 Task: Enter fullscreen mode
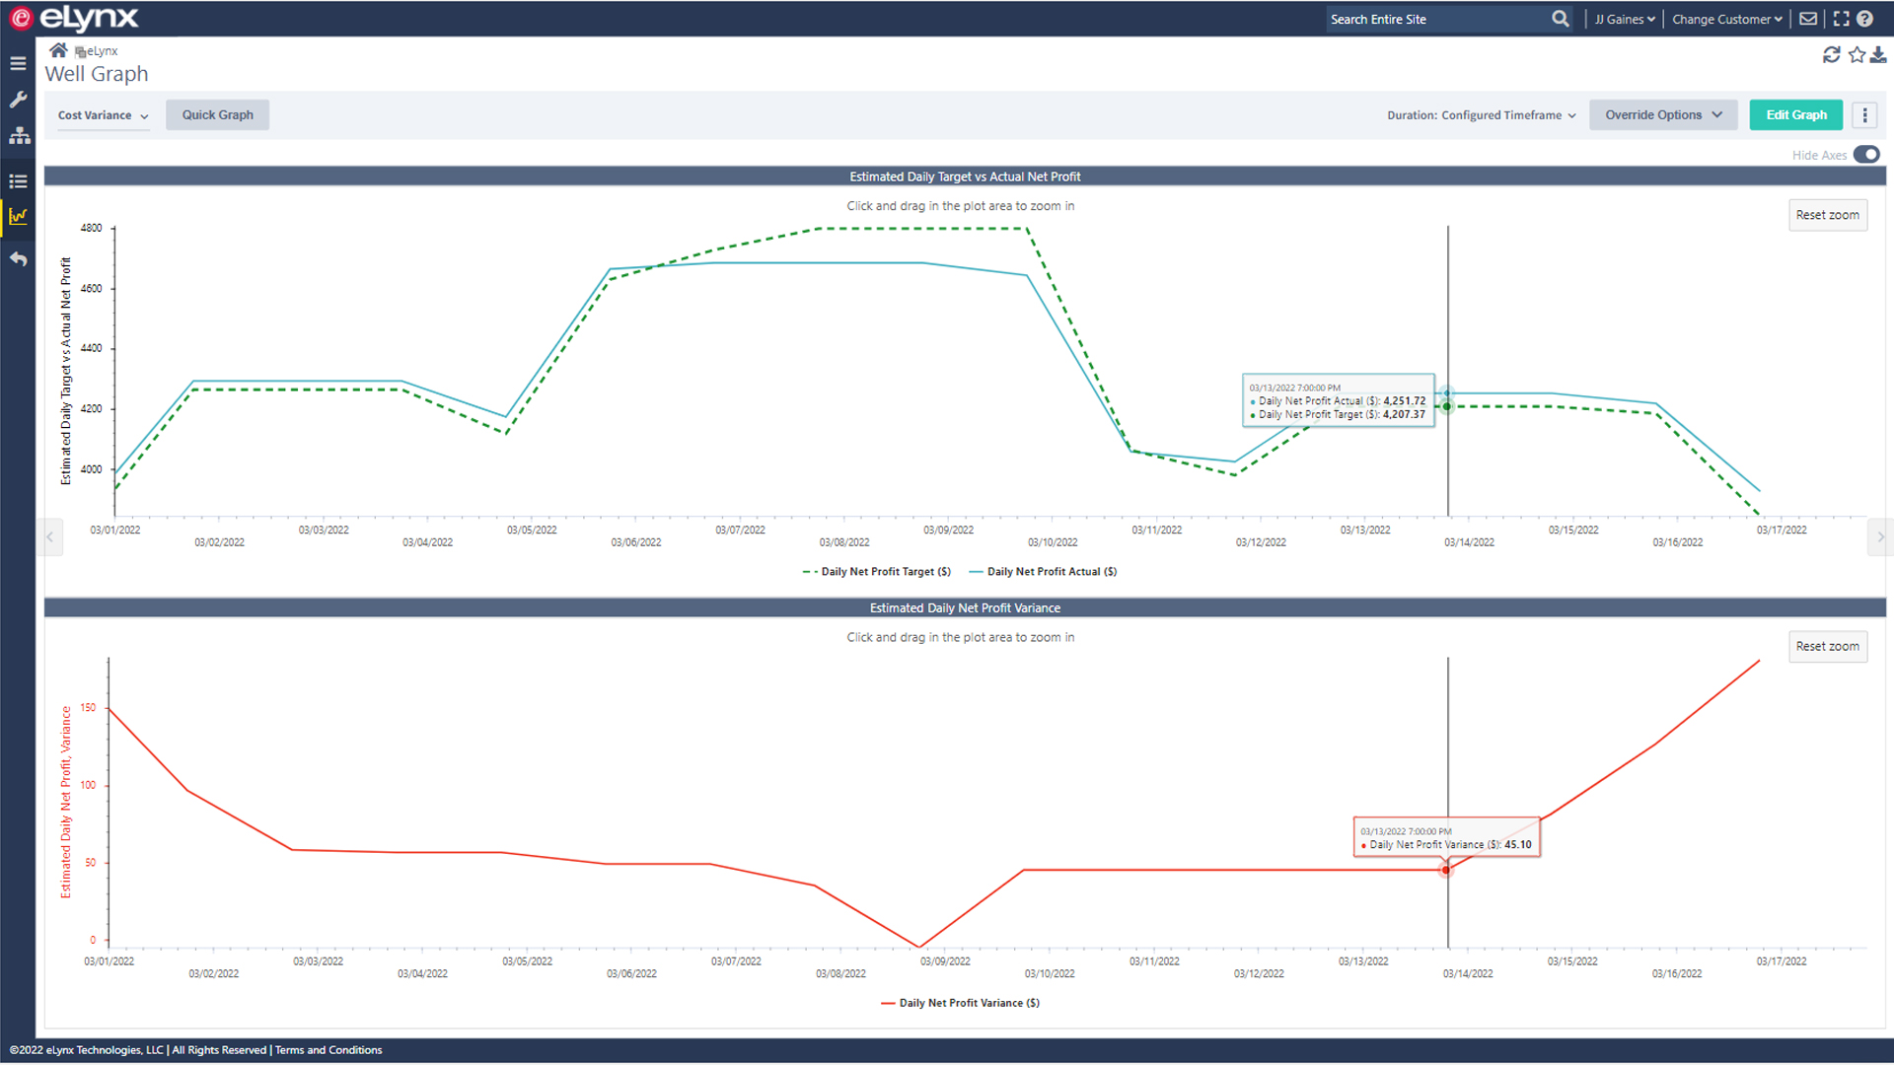(1841, 19)
